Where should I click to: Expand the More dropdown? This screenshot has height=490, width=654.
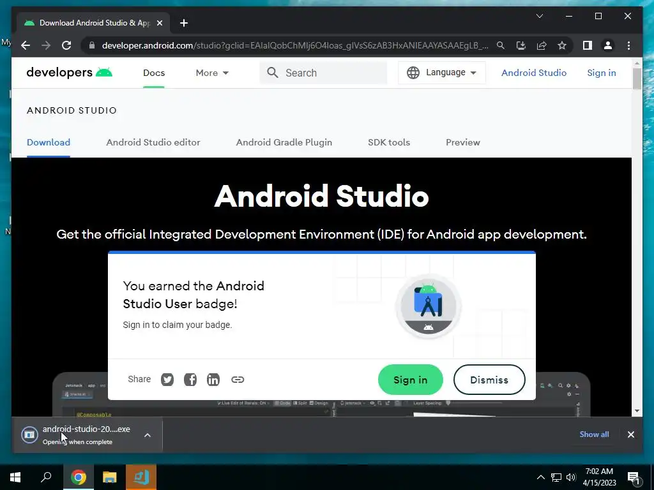(212, 73)
